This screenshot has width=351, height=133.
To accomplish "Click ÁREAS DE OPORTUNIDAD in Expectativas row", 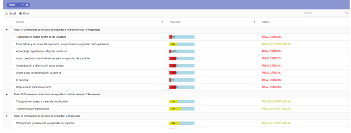I will [x=276, y=44].
